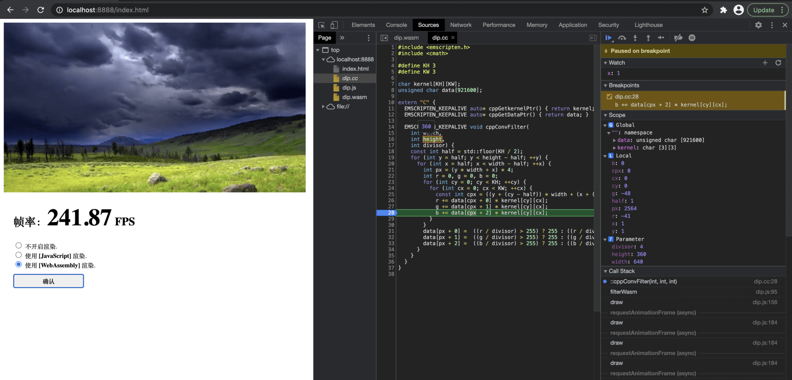Expand the file:// tree node
The image size is (792, 380).
click(323, 106)
